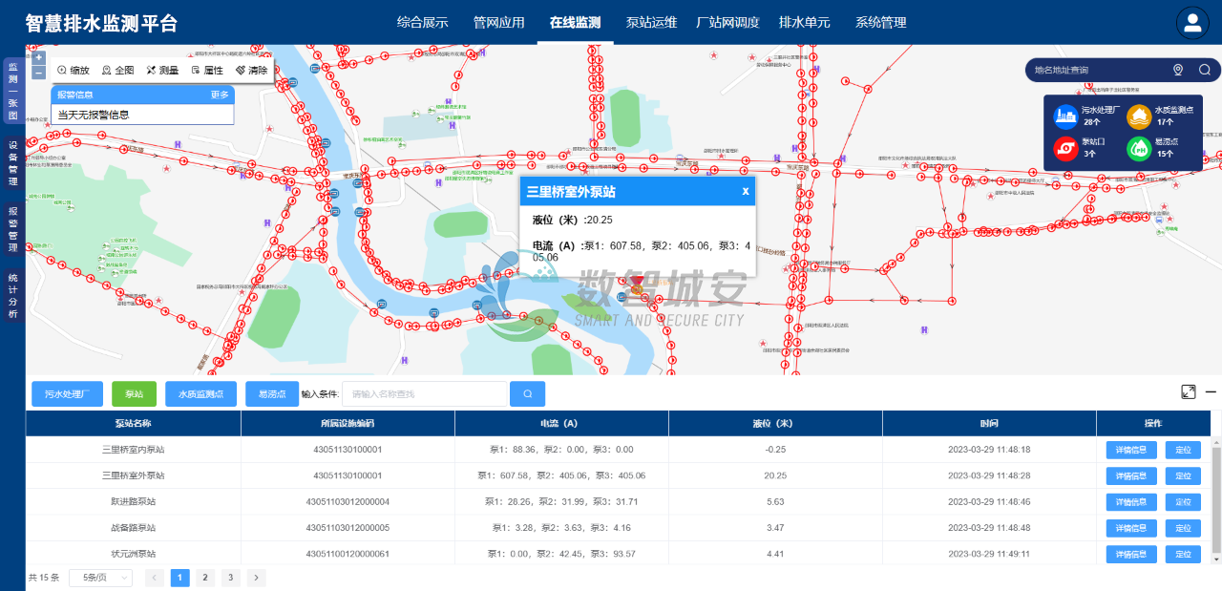Select the 测量 measure tool
This screenshot has width=1222, height=591.
point(162,70)
